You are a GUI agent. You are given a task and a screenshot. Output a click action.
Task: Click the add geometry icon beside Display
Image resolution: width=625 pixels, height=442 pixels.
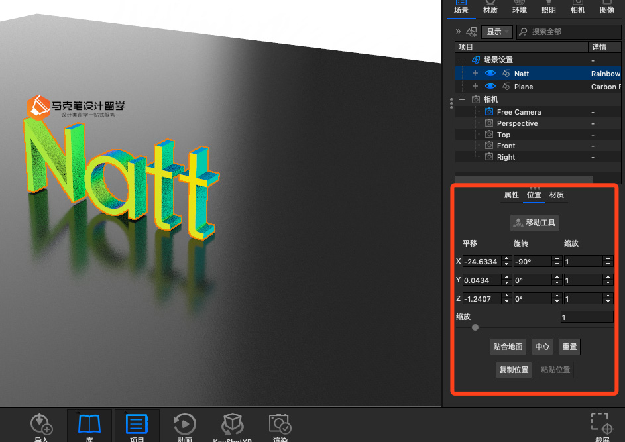pyautogui.click(x=471, y=32)
